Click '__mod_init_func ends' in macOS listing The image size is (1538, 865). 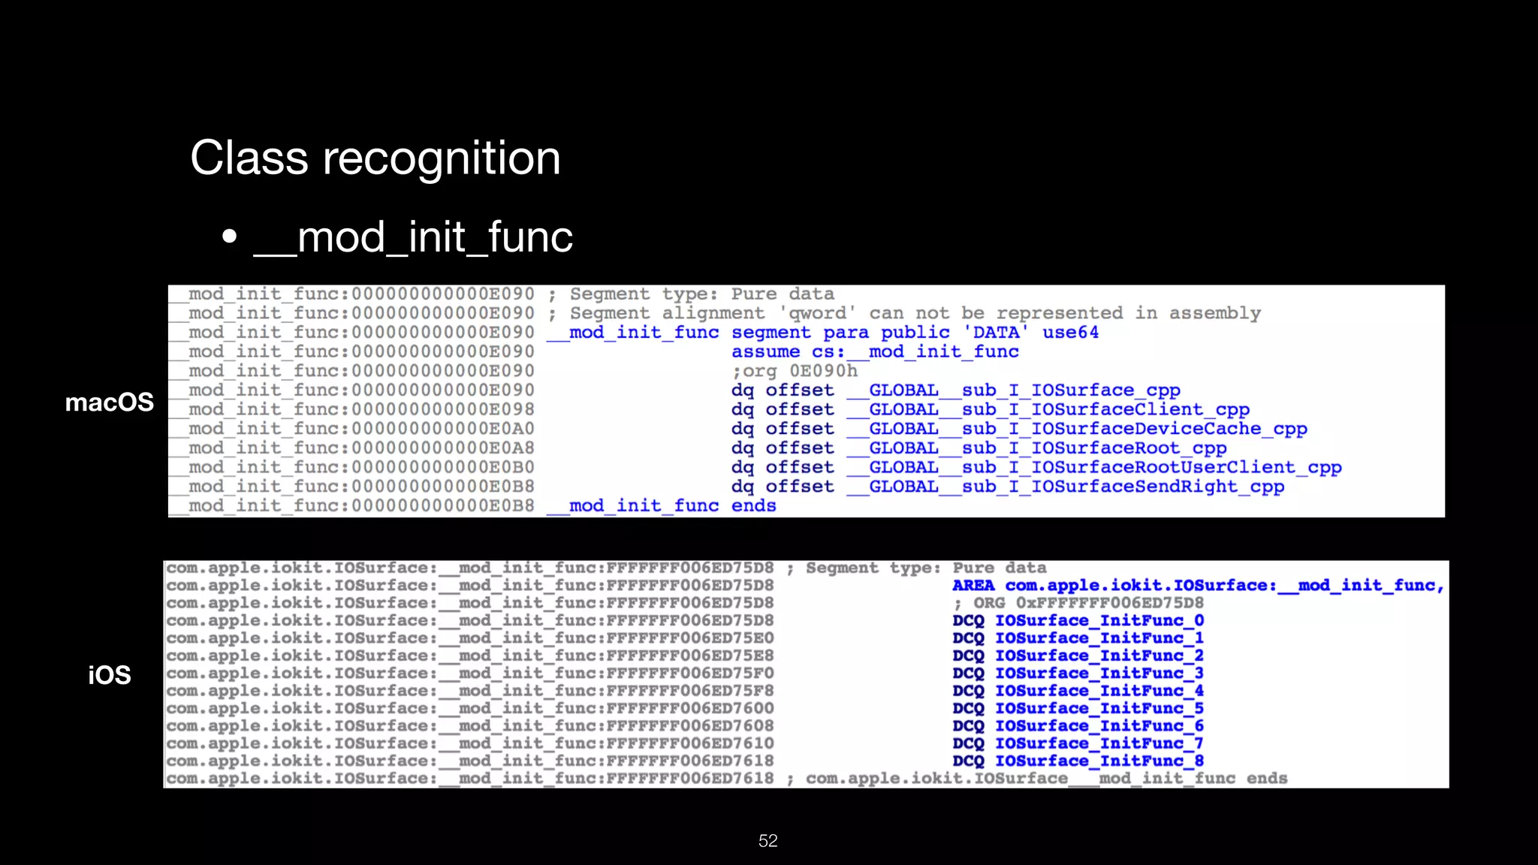coord(661,506)
